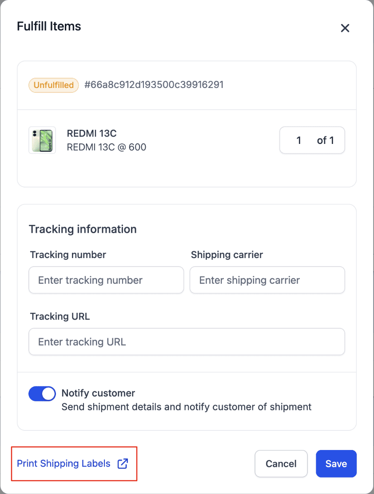Click the REDMI 13C product title

[x=92, y=133]
